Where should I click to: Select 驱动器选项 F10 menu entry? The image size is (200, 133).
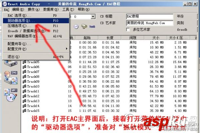[x=36, y=21]
